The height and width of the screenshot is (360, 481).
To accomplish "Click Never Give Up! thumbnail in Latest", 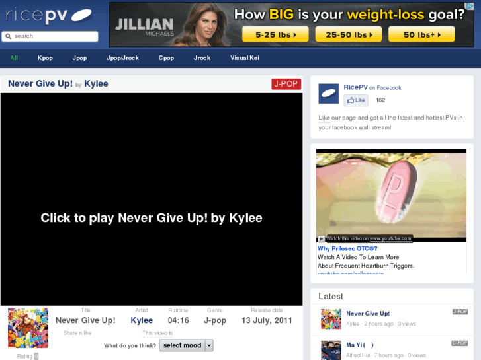I will click(331, 319).
